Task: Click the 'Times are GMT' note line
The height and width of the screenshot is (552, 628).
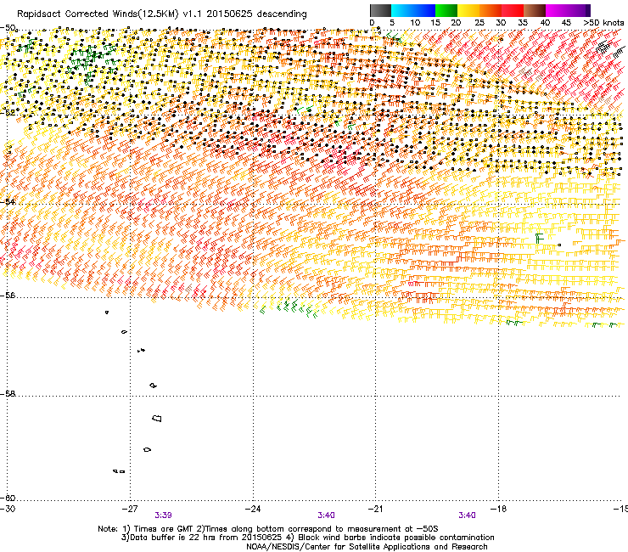Action: point(268,529)
